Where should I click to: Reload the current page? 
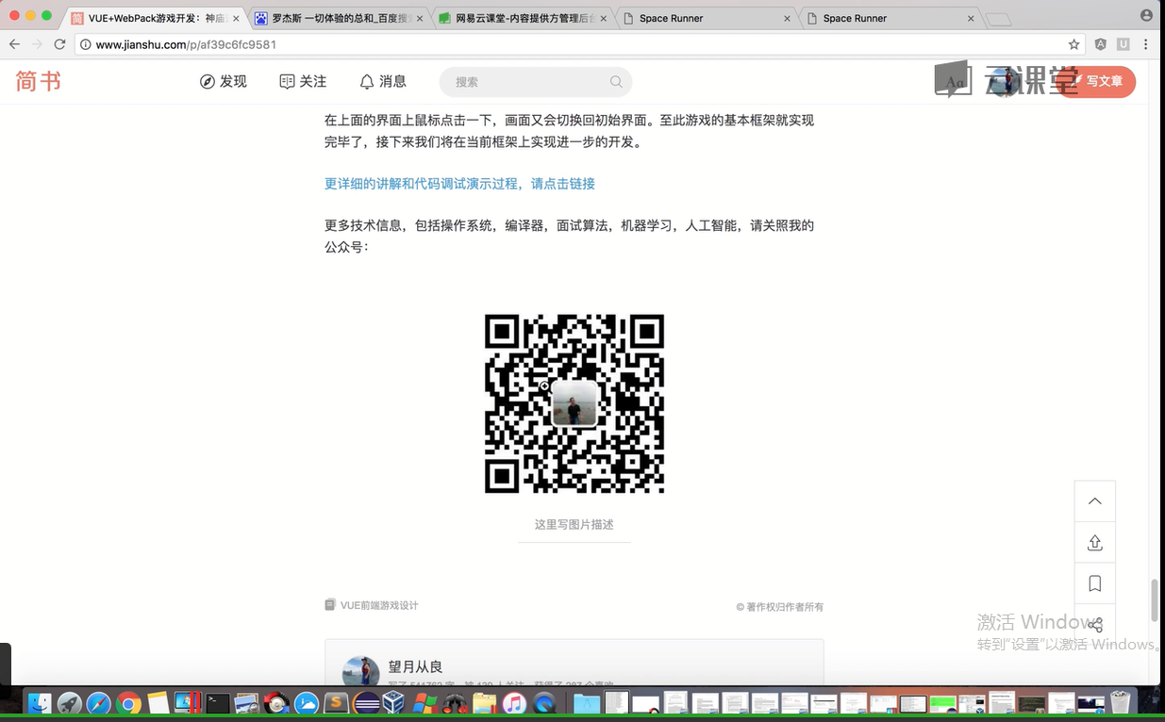[x=59, y=44]
